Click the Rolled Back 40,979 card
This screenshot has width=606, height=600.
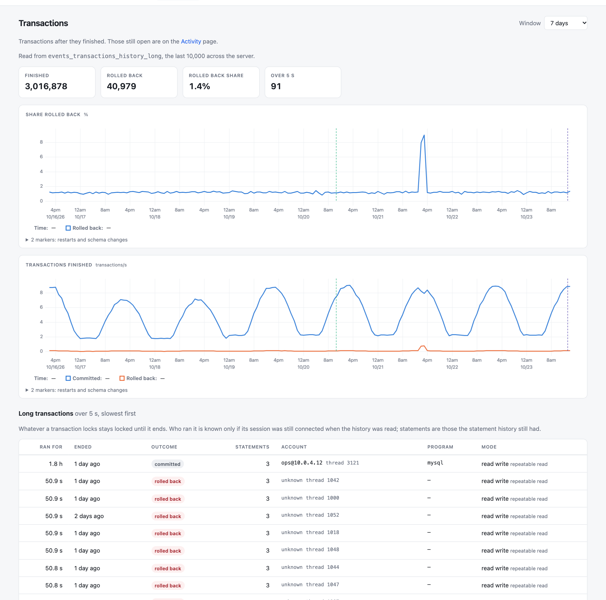point(139,82)
